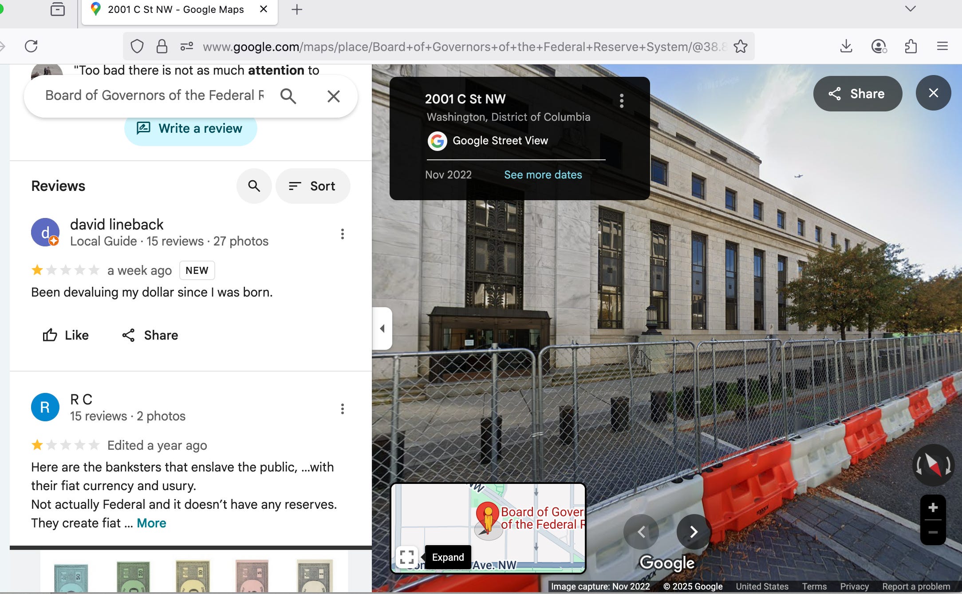Expand the minimap with fullscreen icon
The image size is (962, 594).
(x=406, y=557)
